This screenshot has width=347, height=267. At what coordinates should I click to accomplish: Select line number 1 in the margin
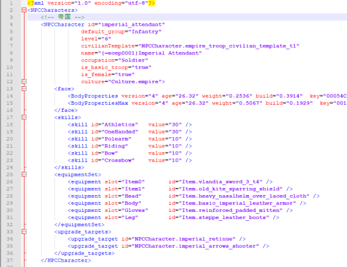pos(11,3)
